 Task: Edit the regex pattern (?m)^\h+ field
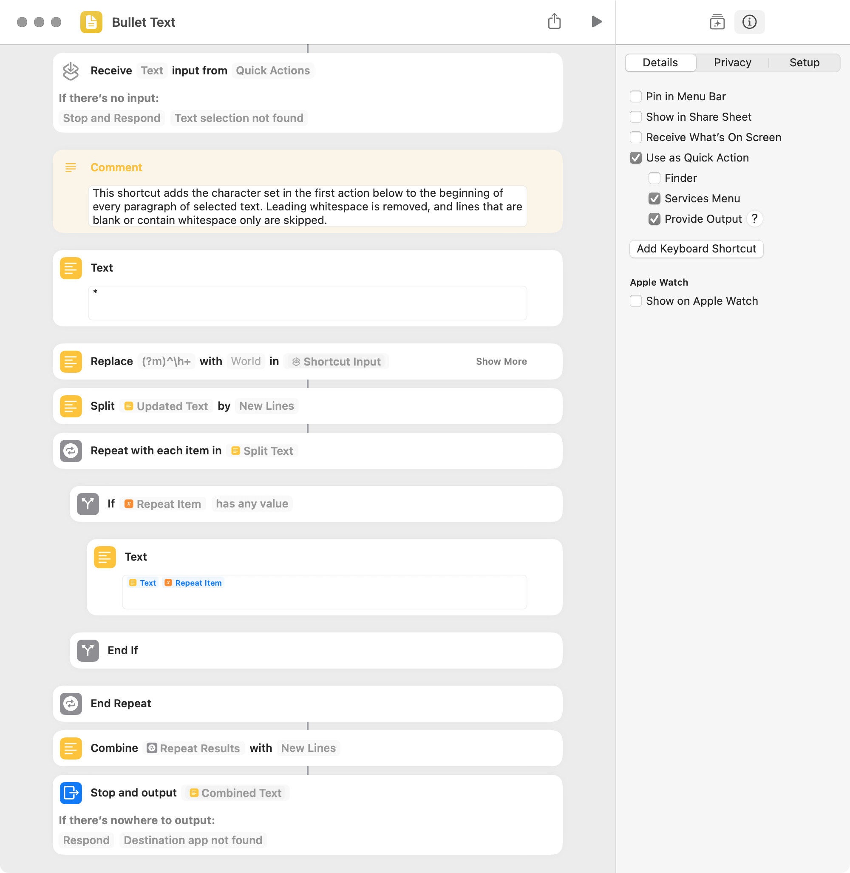click(166, 361)
